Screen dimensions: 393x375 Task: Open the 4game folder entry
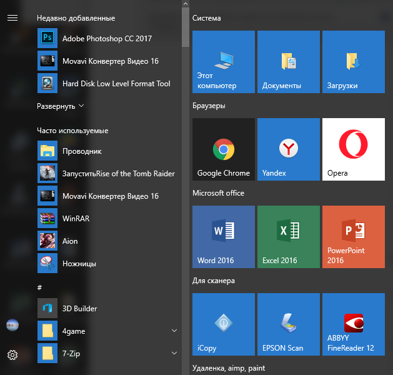click(x=109, y=331)
